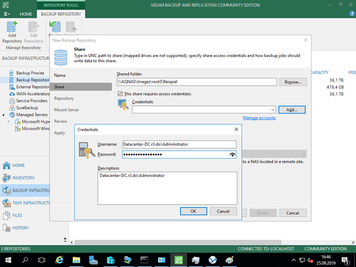Click OK in the Credentials dialog
356x267 pixels.
tap(193, 211)
